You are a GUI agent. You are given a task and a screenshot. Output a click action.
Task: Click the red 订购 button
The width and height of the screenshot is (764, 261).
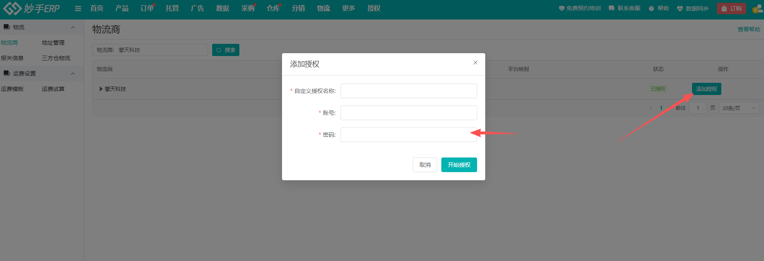pyautogui.click(x=731, y=9)
